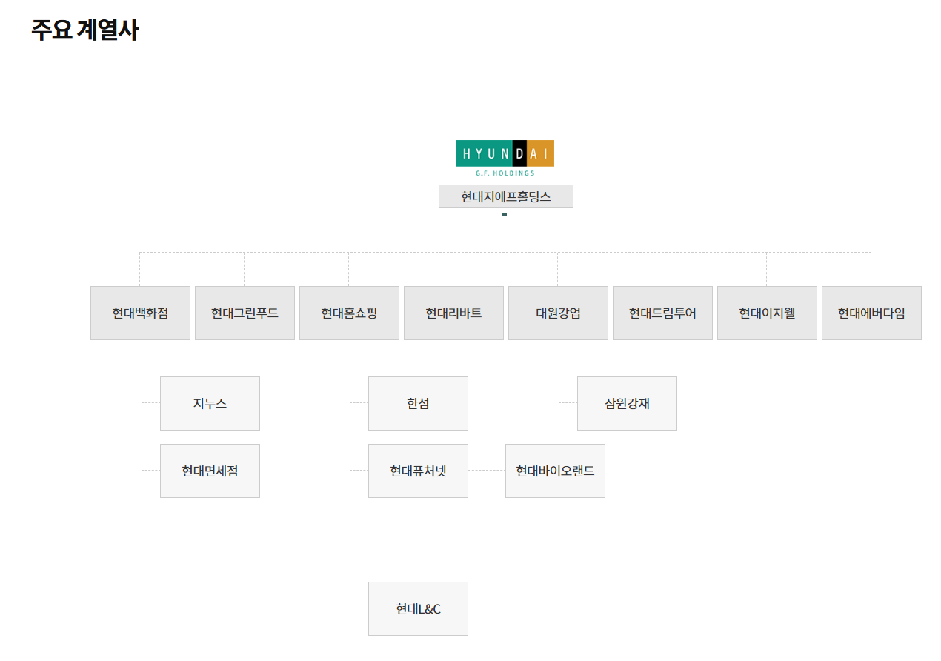Choose the 현대홈쇼핑 affiliate box
The width and height of the screenshot is (941, 661).
[349, 313]
